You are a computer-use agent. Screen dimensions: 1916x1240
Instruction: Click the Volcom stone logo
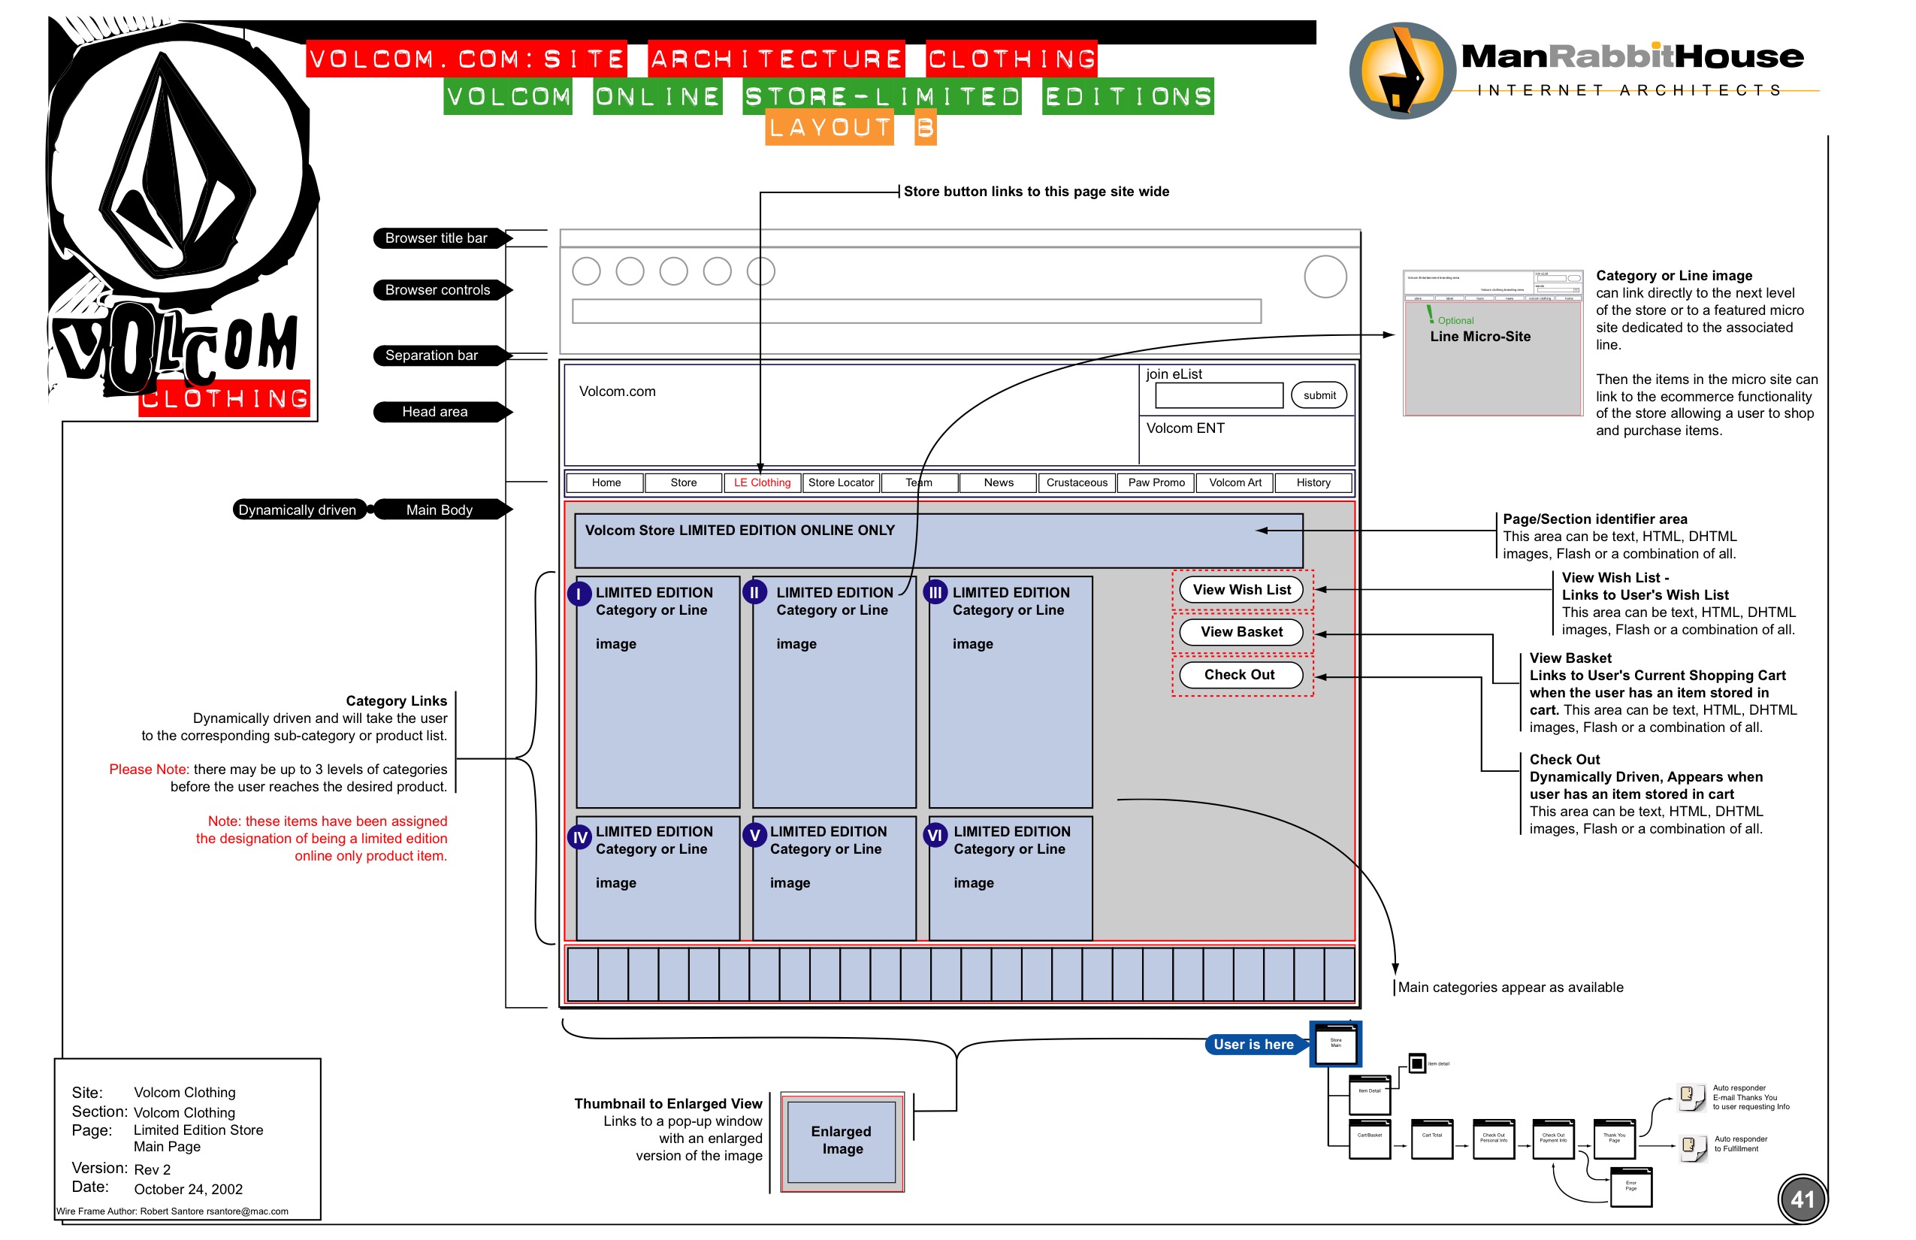(x=177, y=165)
